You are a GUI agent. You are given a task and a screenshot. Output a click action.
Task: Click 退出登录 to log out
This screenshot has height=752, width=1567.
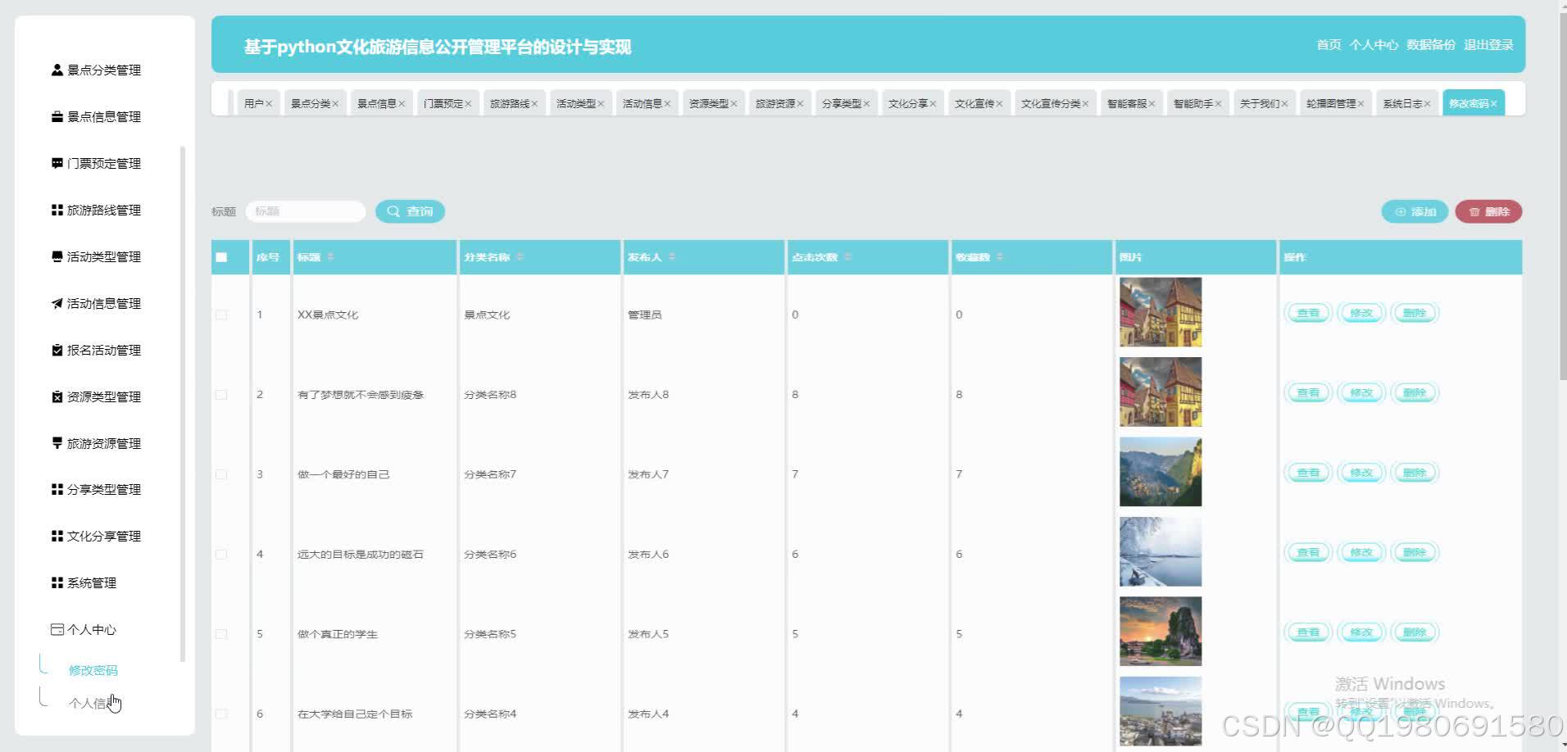click(1488, 45)
